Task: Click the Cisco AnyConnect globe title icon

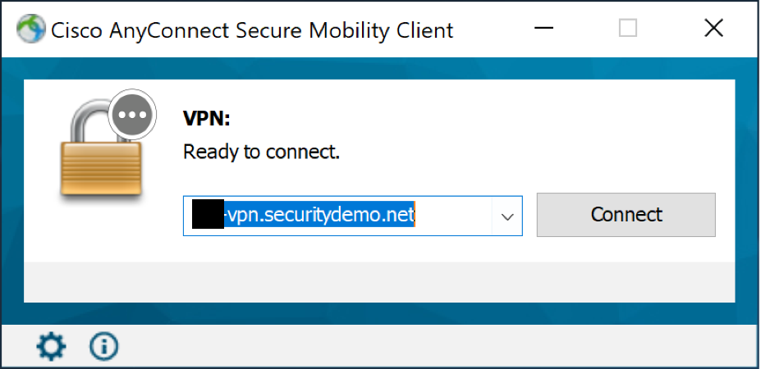Action: click(x=30, y=30)
